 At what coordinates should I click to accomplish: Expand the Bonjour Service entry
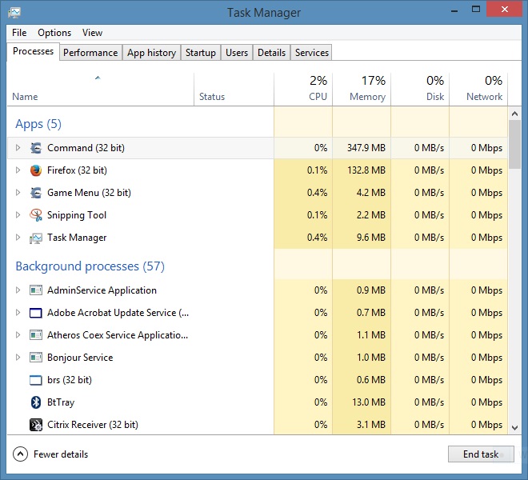pyautogui.click(x=18, y=357)
